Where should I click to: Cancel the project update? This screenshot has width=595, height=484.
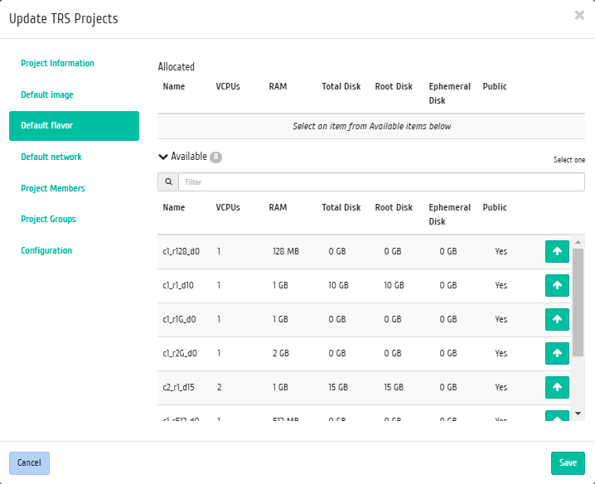click(x=29, y=463)
